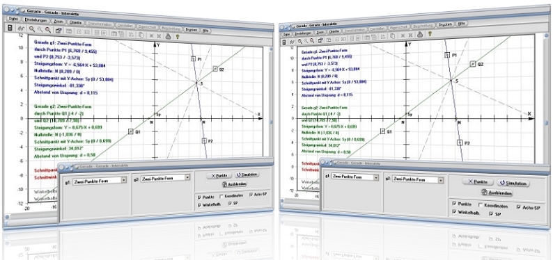Image resolution: width=553 pixels, height=260 pixels.
Task: Click the light bulb hint icon in the right window
Action: (x=430, y=33)
